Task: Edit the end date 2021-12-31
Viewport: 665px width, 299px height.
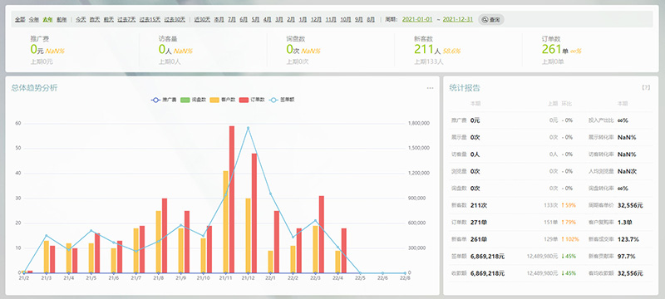Action: pos(458,19)
